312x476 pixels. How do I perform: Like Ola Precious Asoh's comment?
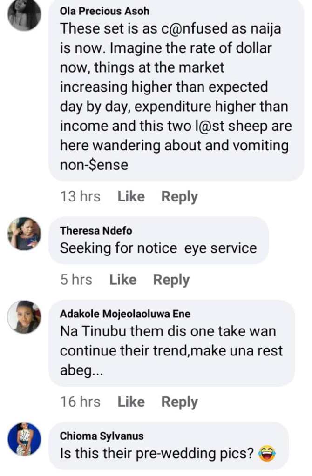point(131,197)
